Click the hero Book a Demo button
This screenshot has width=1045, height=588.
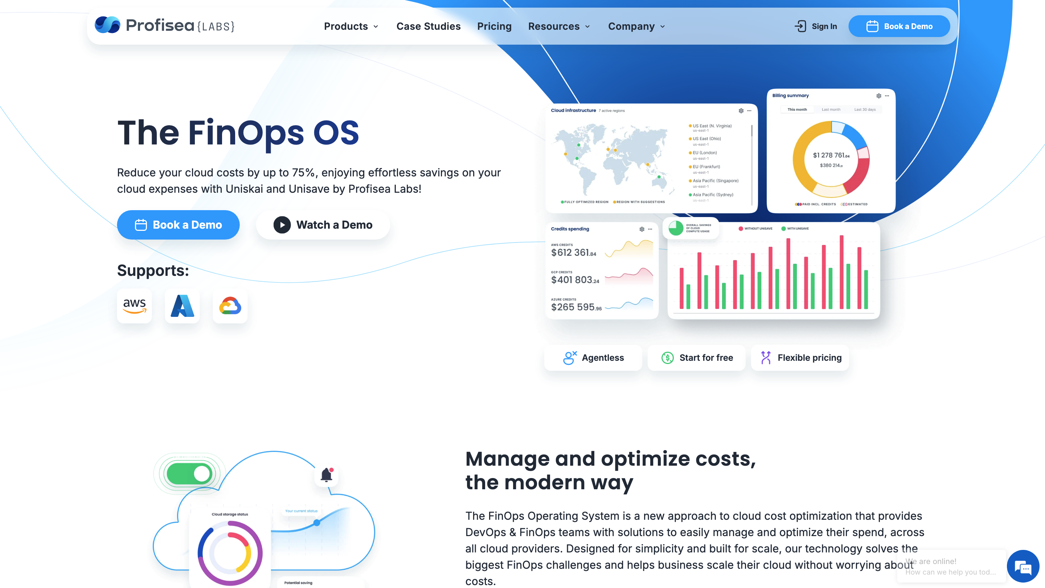click(x=178, y=225)
